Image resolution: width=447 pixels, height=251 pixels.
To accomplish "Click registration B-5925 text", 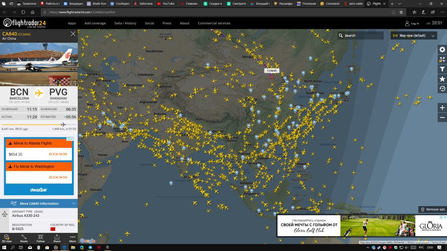I will click(18, 229).
